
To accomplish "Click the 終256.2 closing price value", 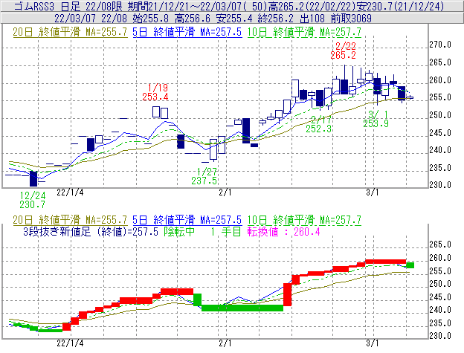I will [x=275, y=19].
